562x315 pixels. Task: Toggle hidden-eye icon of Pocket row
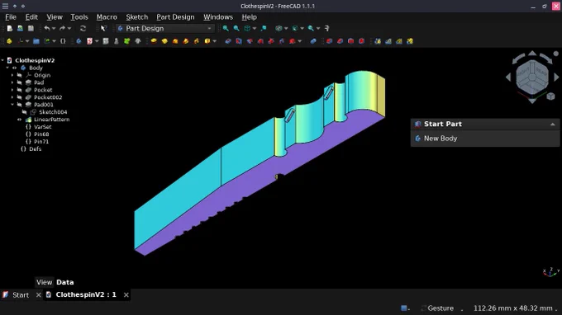[x=19, y=90]
